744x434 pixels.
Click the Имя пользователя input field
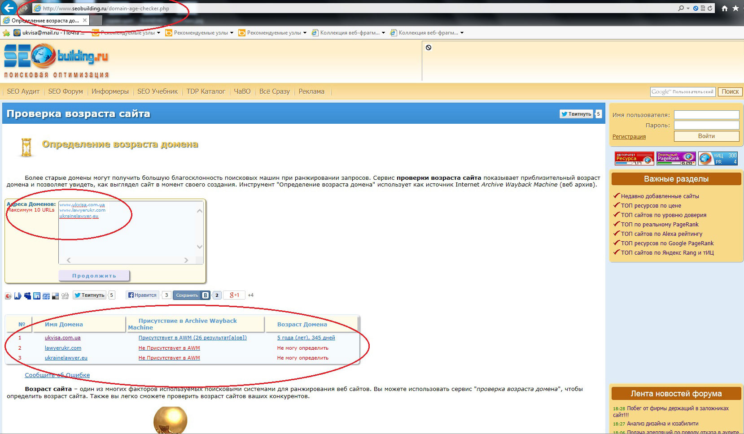(x=706, y=115)
